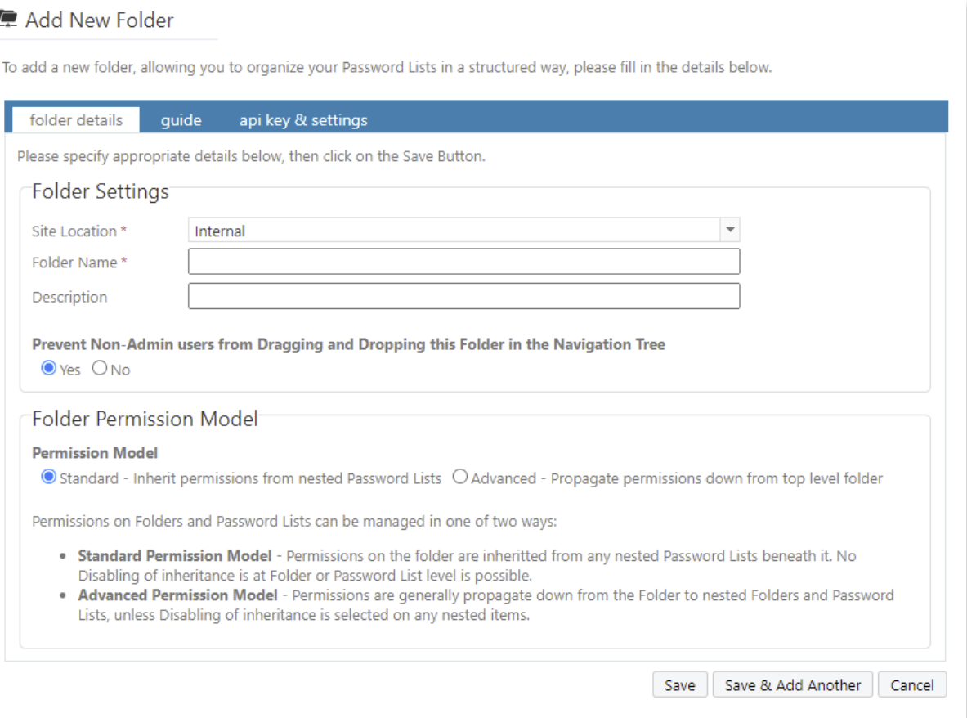This screenshot has width=967, height=718.
Task: Click the Folder Settings section heading
Action: (x=101, y=192)
